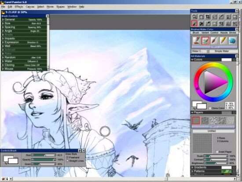Image resolution: width=242 pixels, height=182 pixels.
Task: Open the Nozzle menu in Brushes palette
Action: tap(224, 33)
